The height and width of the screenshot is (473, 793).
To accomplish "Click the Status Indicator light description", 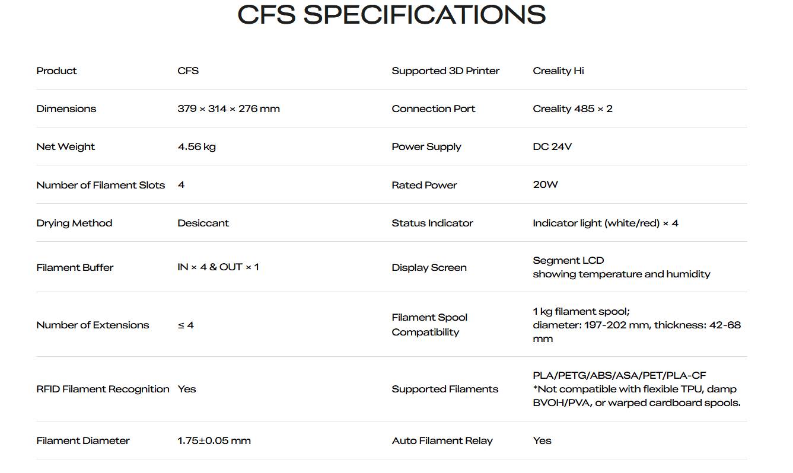I will [605, 223].
